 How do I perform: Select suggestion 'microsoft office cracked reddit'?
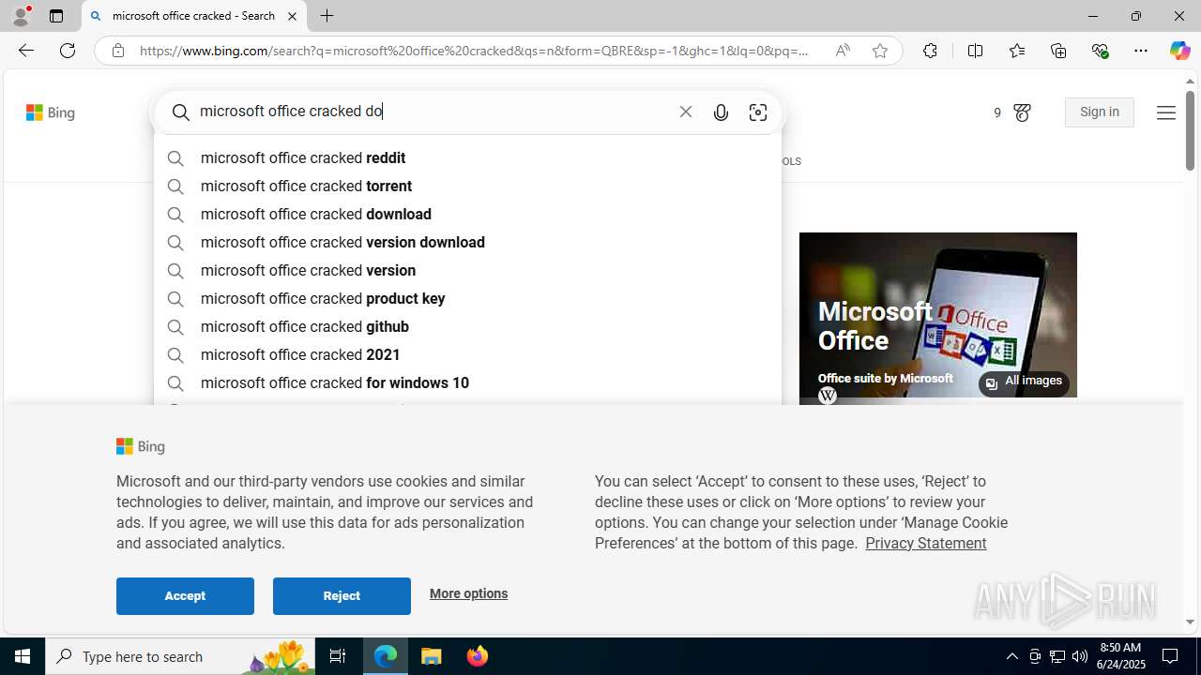click(467, 158)
